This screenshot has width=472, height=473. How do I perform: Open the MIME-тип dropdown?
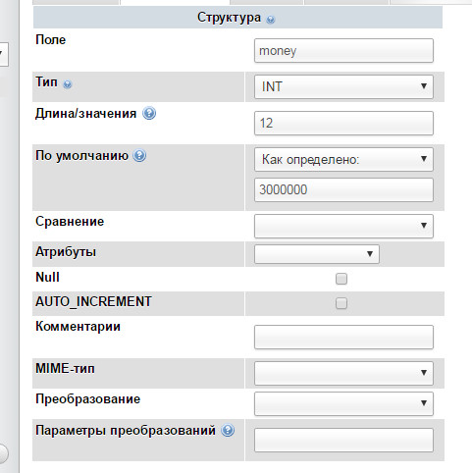(343, 373)
